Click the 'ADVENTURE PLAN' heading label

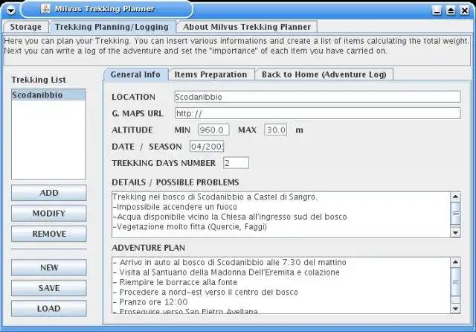click(149, 248)
